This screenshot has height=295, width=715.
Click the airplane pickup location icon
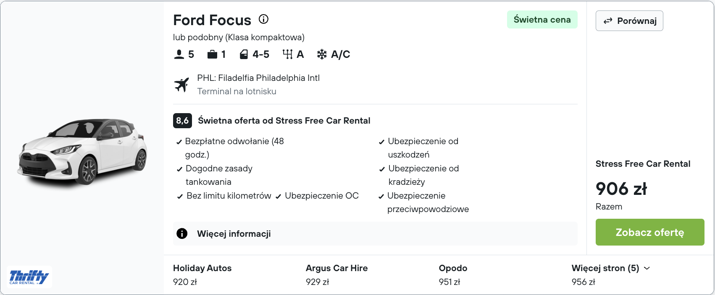tap(181, 85)
